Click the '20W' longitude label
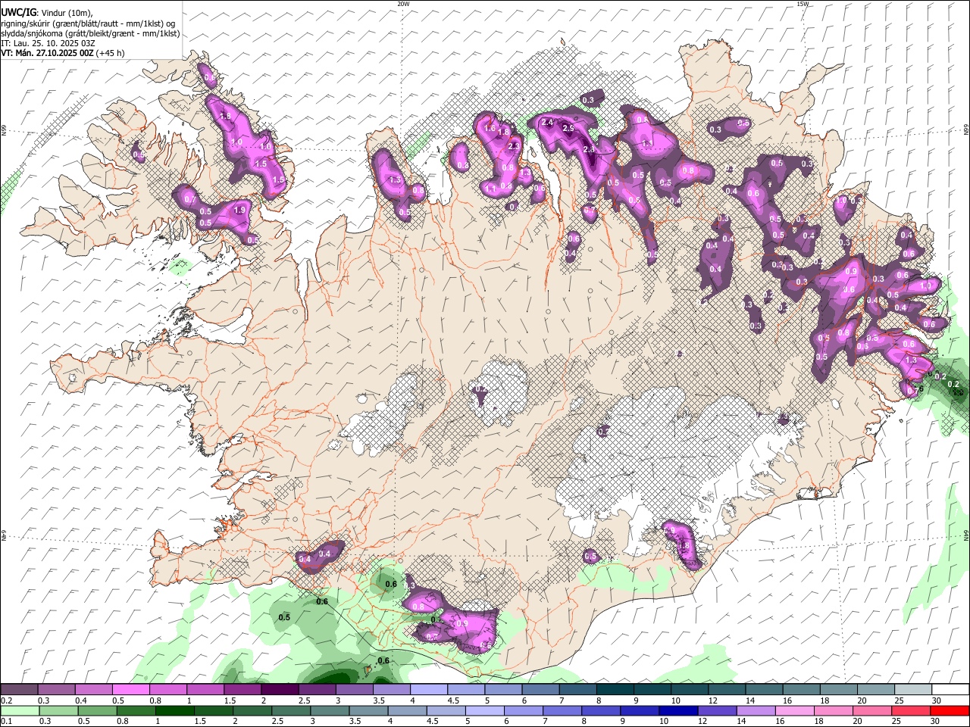 coord(403,4)
